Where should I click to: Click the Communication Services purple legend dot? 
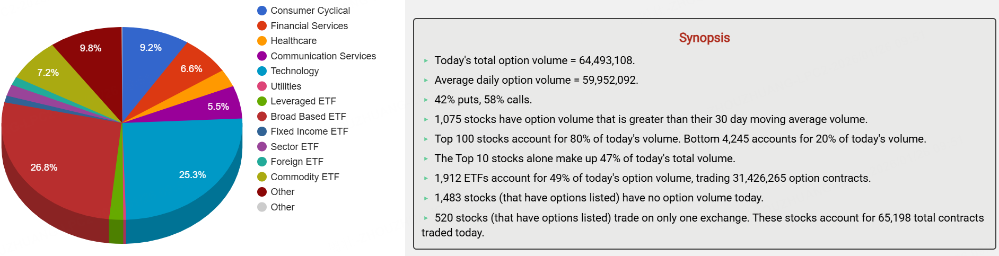[x=262, y=56]
